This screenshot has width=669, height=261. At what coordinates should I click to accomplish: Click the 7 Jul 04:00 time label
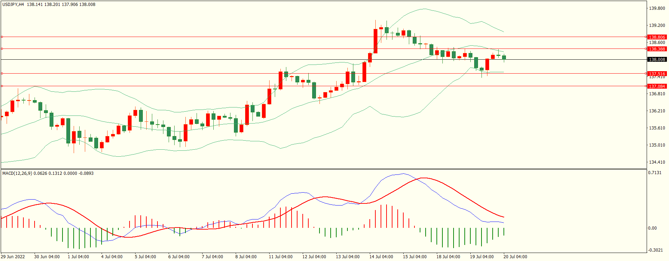(x=212, y=257)
